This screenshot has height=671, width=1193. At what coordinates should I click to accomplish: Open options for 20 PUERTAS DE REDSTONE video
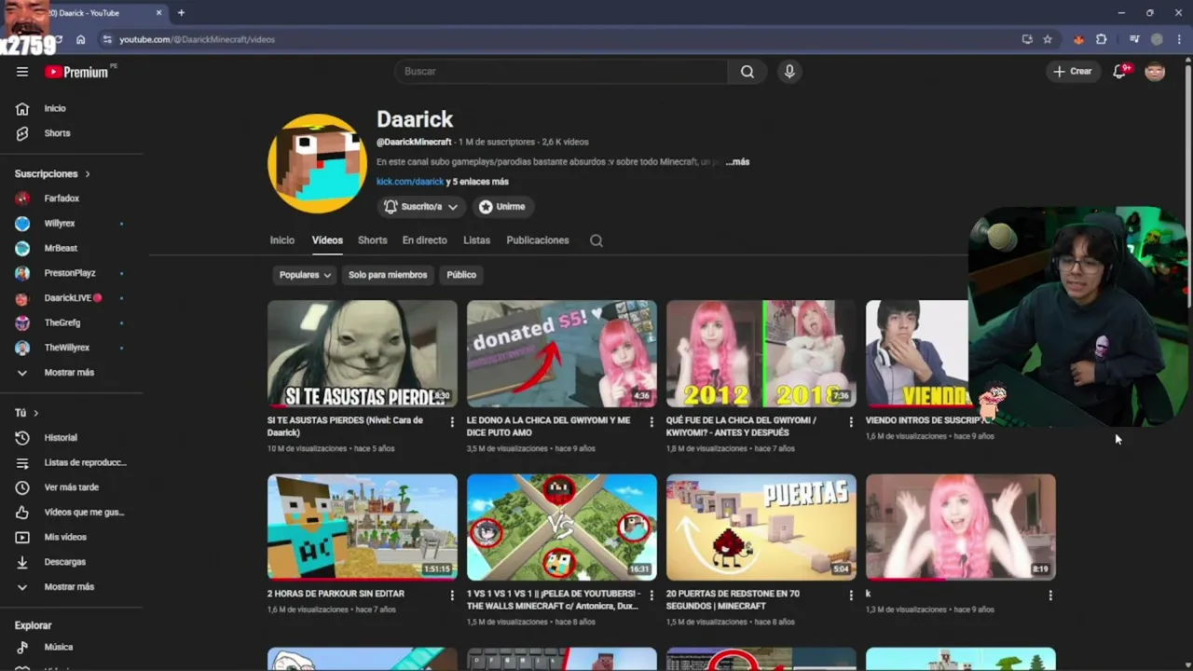click(851, 596)
